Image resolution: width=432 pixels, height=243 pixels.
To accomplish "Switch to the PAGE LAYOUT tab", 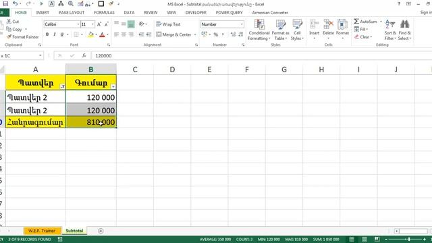I will click(x=72, y=13).
